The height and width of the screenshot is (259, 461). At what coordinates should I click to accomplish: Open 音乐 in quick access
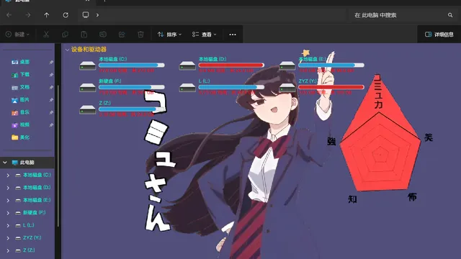24,112
